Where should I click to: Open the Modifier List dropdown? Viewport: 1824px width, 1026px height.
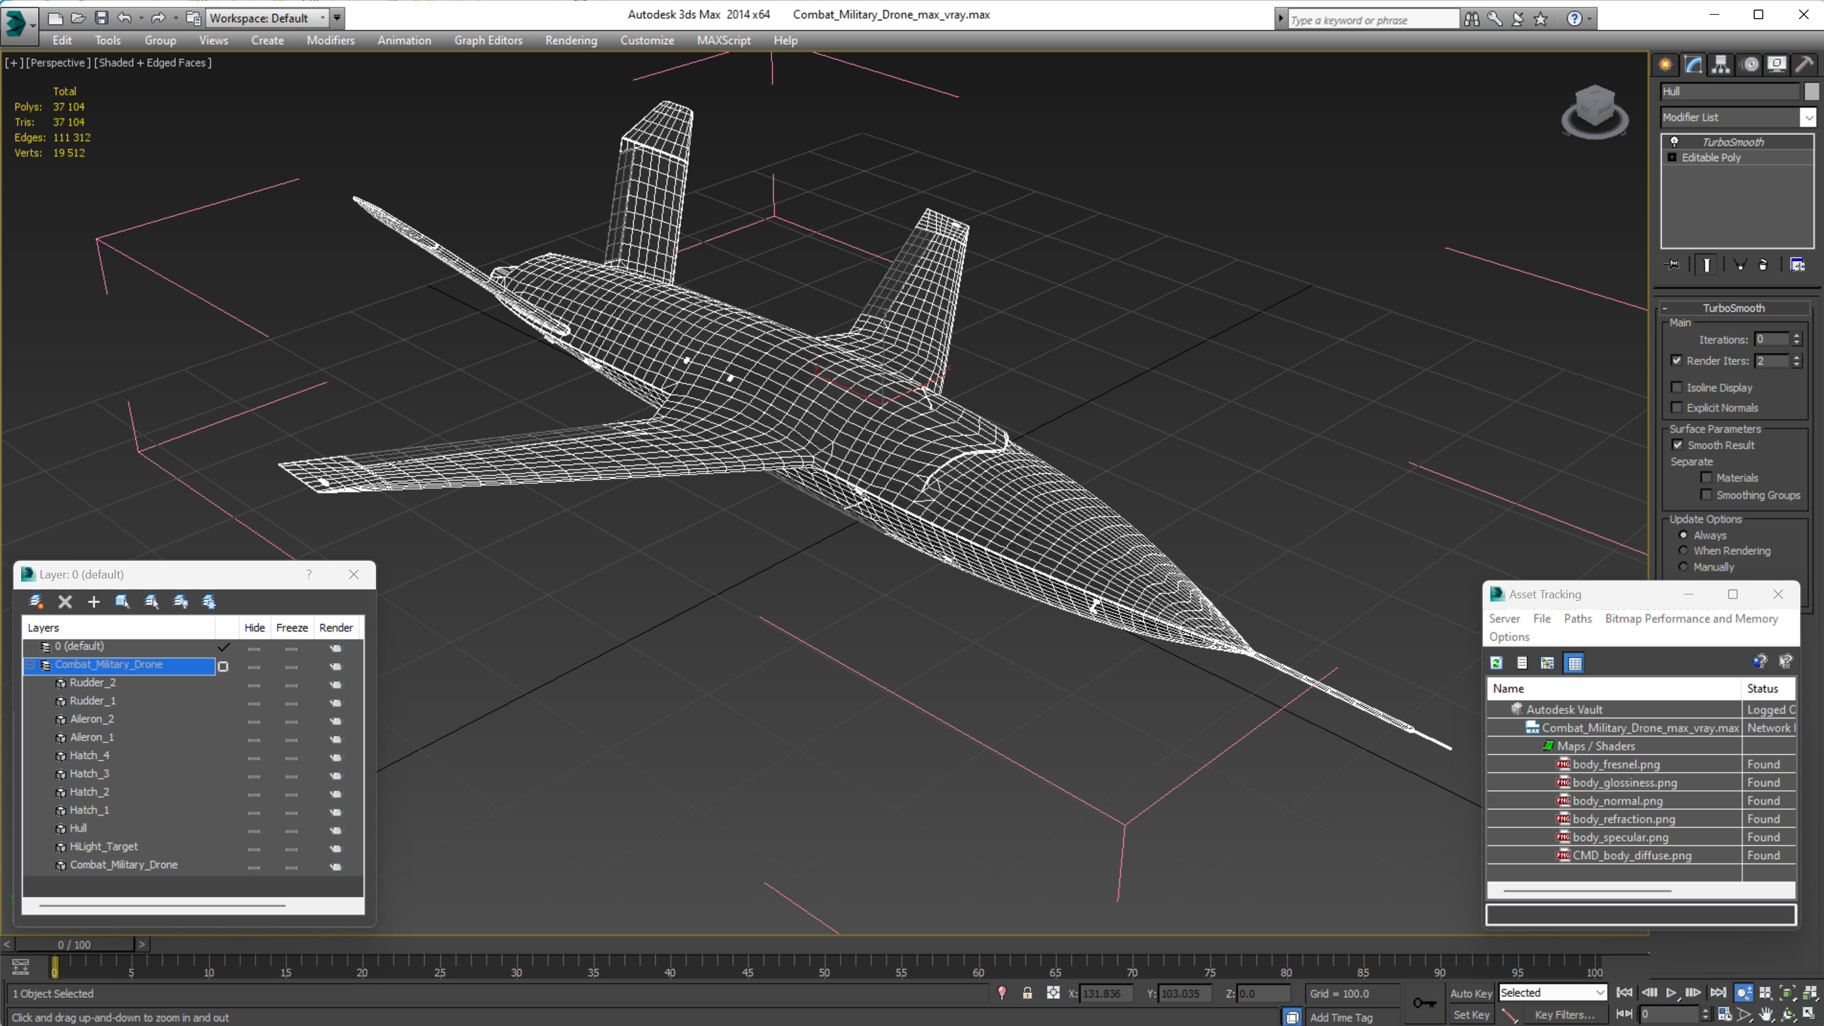click(1808, 117)
